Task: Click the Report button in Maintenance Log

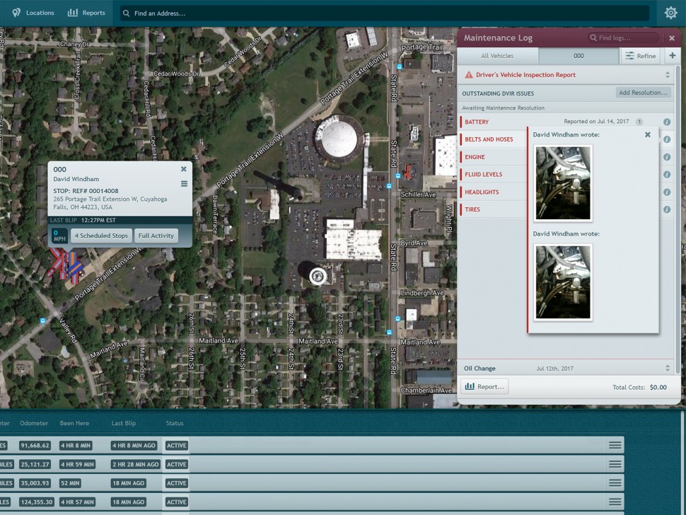Action: (x=484, y=386)
